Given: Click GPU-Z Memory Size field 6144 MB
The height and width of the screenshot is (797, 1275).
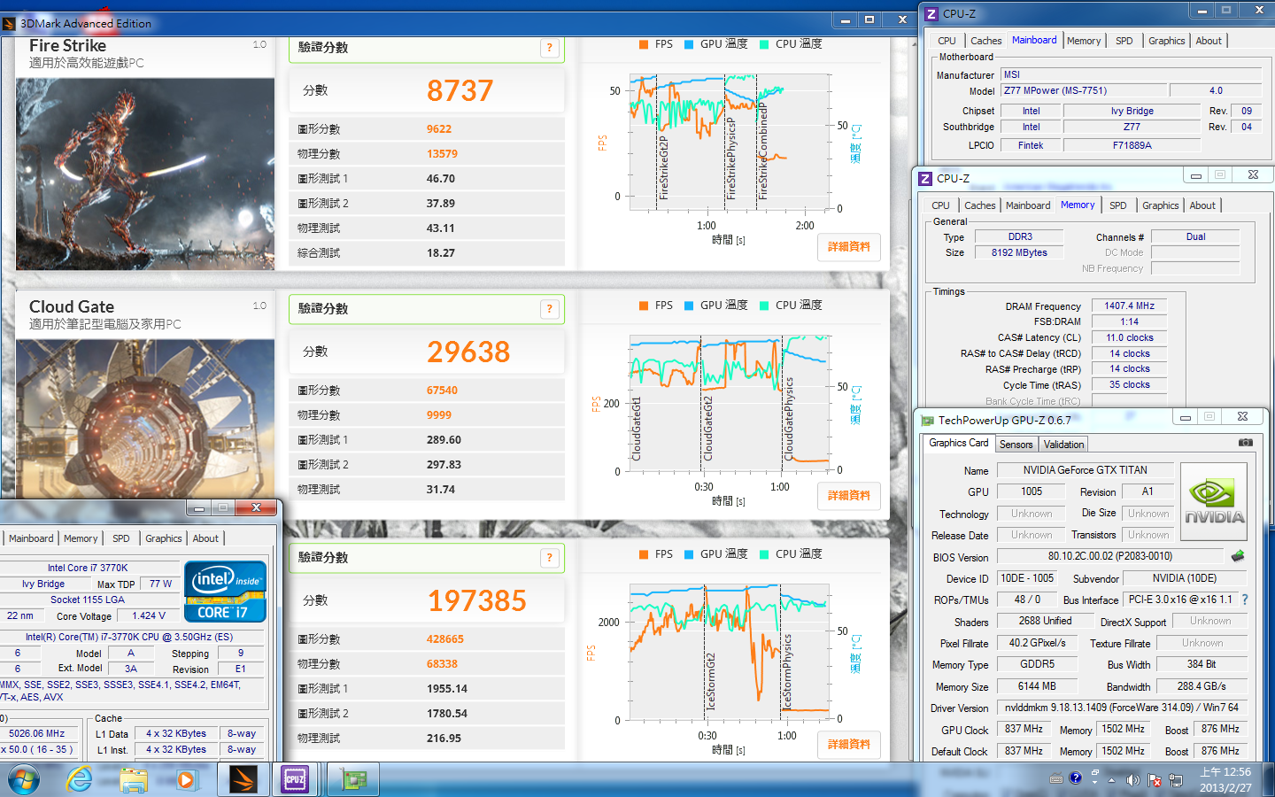Looking at the screenshot, I should pyautogui.click(x=1037, y=686).
